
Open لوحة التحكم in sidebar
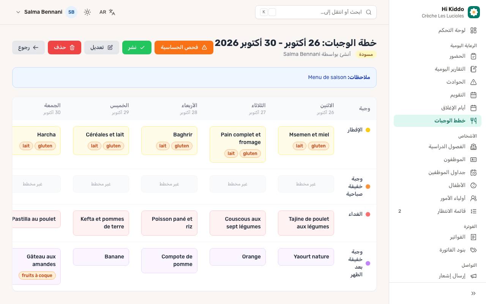(437, 30)
